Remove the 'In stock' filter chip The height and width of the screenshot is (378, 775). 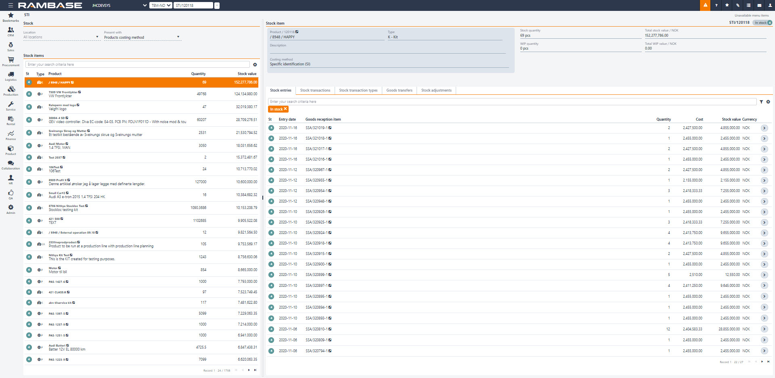point(285,109)
